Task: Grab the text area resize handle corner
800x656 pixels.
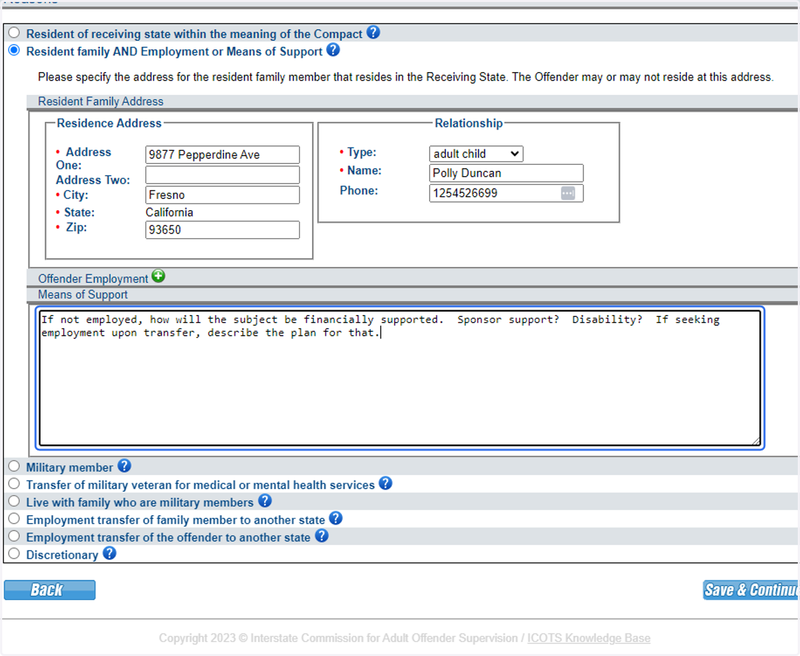Action: pyautogui.click(x=756, y=441)
